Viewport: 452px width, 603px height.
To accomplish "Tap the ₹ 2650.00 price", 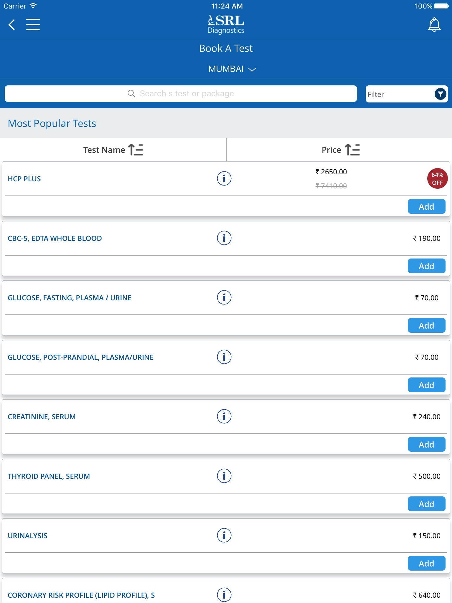I will pos(331,172).
